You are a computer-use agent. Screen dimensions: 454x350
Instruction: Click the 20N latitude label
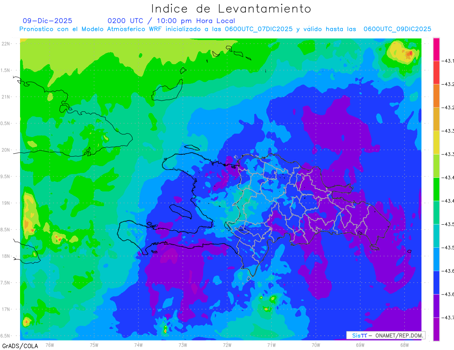(6, 150)
